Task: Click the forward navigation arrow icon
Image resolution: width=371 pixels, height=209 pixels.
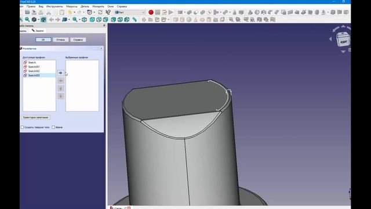Action: pyautogui.click(x=58, y=20)
